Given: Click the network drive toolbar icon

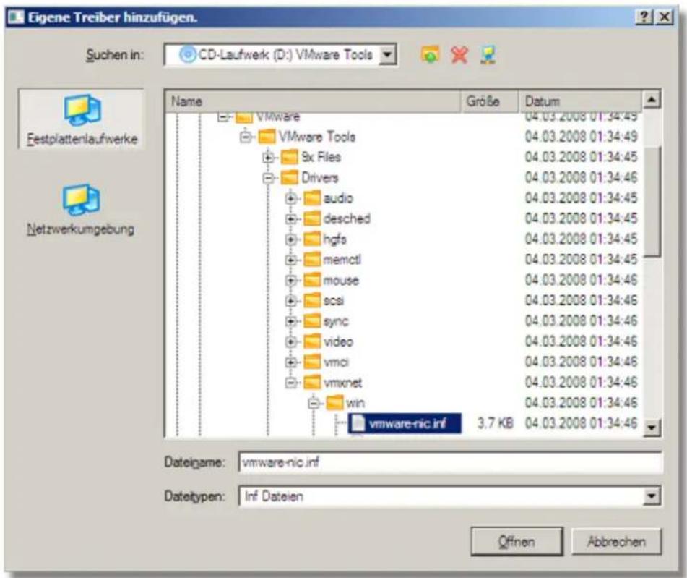Looking at the screenshot, I should tap(488, 55).
